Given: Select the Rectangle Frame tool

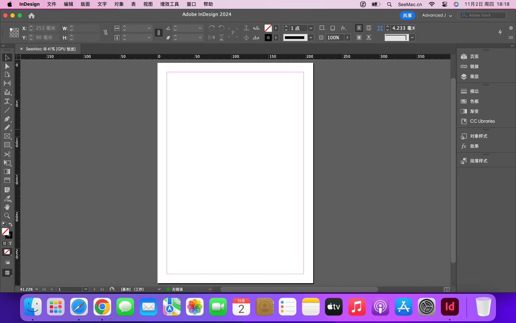Looking at the screenshot, I should [x=7, y=136].
